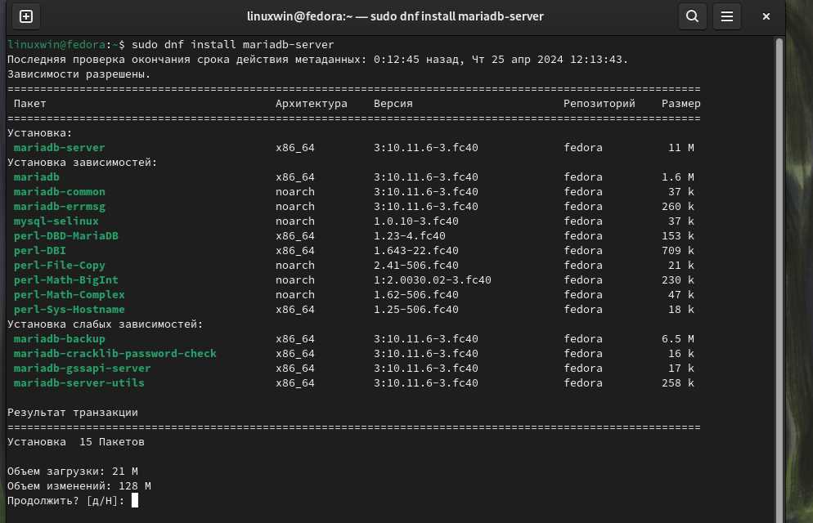Click the label 'Установка слабых зависимостей:'

(x=105, y=324)
